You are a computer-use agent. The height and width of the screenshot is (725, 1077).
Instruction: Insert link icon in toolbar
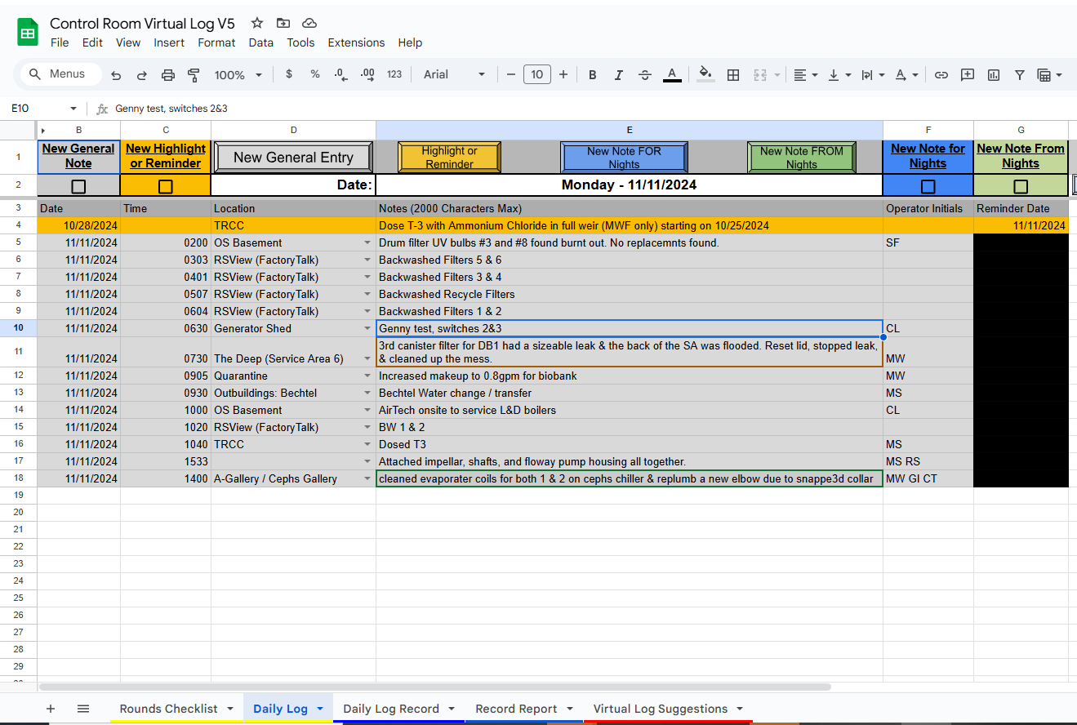click(941, 75)
